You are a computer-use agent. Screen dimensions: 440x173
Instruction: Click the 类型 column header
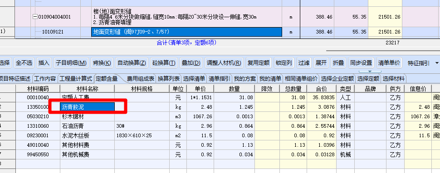click(346, 89)
